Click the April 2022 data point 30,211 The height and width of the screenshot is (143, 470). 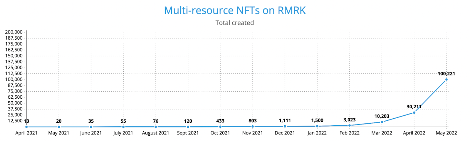click(x=414, y=112)
